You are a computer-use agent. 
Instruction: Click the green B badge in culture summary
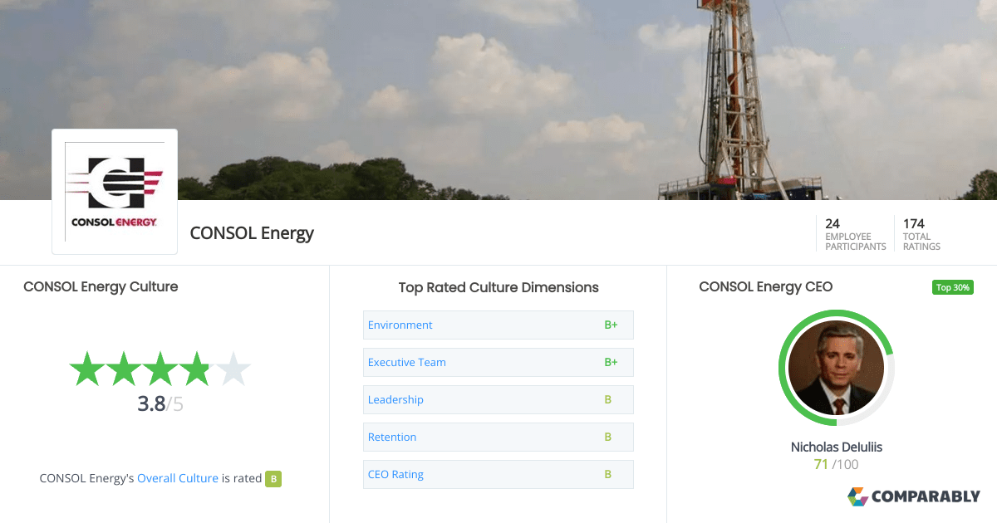273,478
